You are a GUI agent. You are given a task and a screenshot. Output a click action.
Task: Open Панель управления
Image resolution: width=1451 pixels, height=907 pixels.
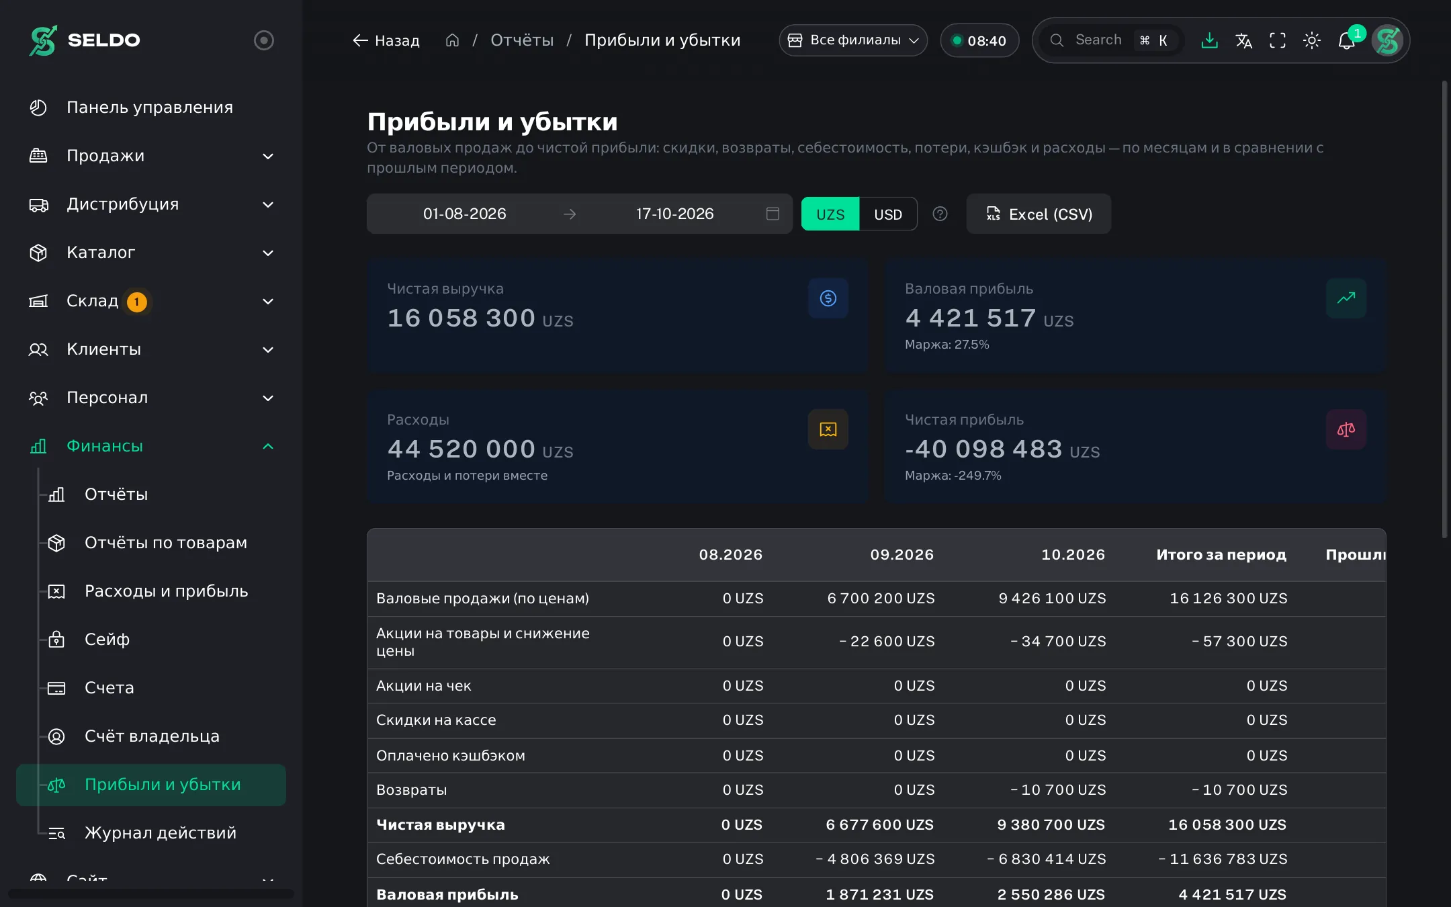point(151,107)
